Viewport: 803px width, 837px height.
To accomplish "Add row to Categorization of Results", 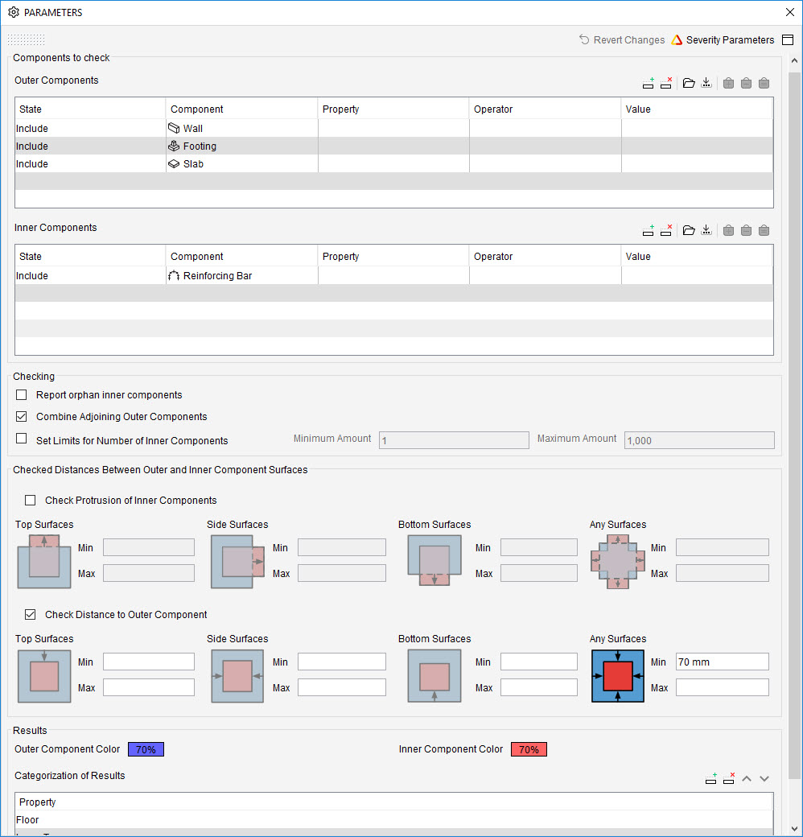I will 710,778.
